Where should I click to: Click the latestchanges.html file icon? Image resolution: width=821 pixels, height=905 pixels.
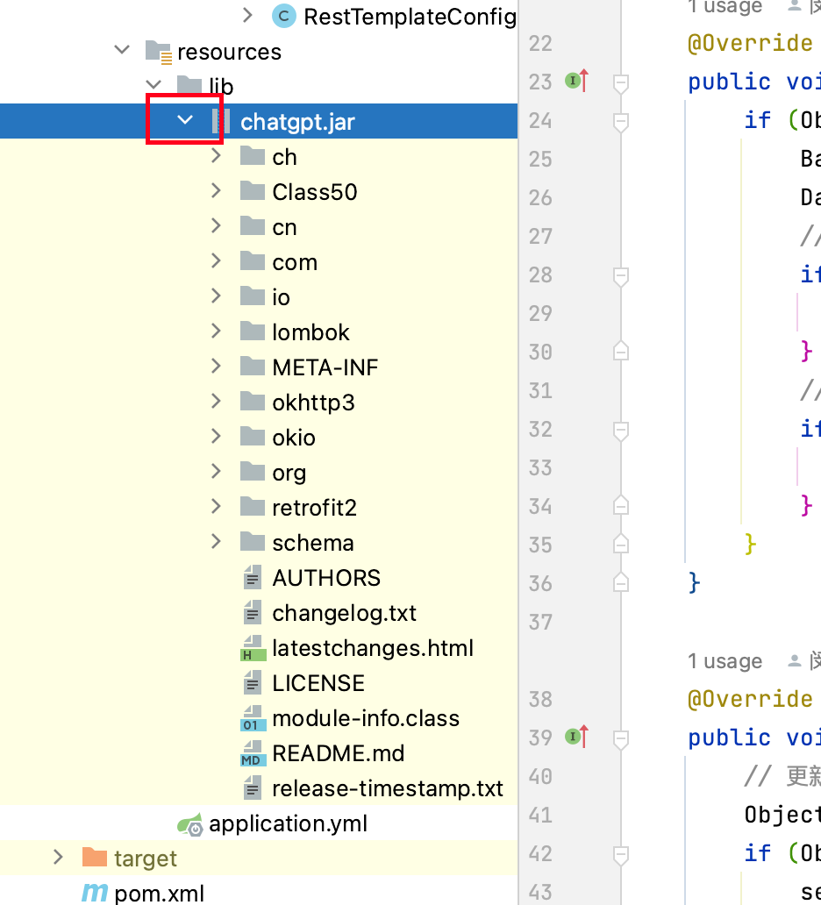pyautogui.click(x=253, y=648)
